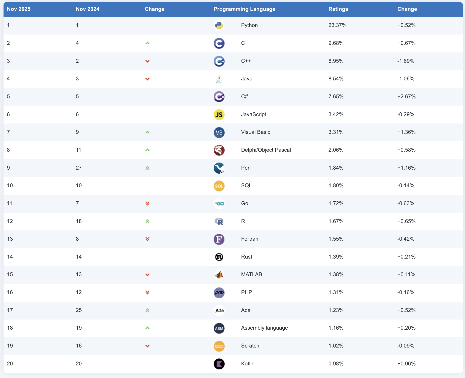The height and width of the screenshot is (378, 465).
Task: Click the Delphi/Object Pascal language name
Action: coord(266,150)
